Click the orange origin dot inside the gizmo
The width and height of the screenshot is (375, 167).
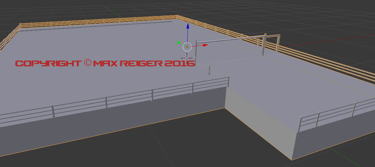[187, 46]
